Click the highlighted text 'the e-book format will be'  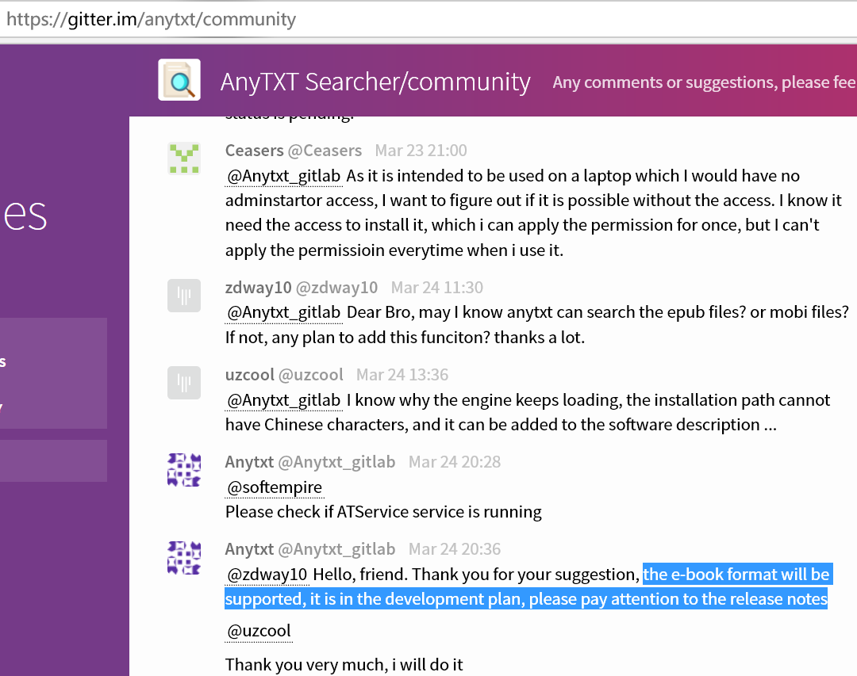click(x=736, y=575)
